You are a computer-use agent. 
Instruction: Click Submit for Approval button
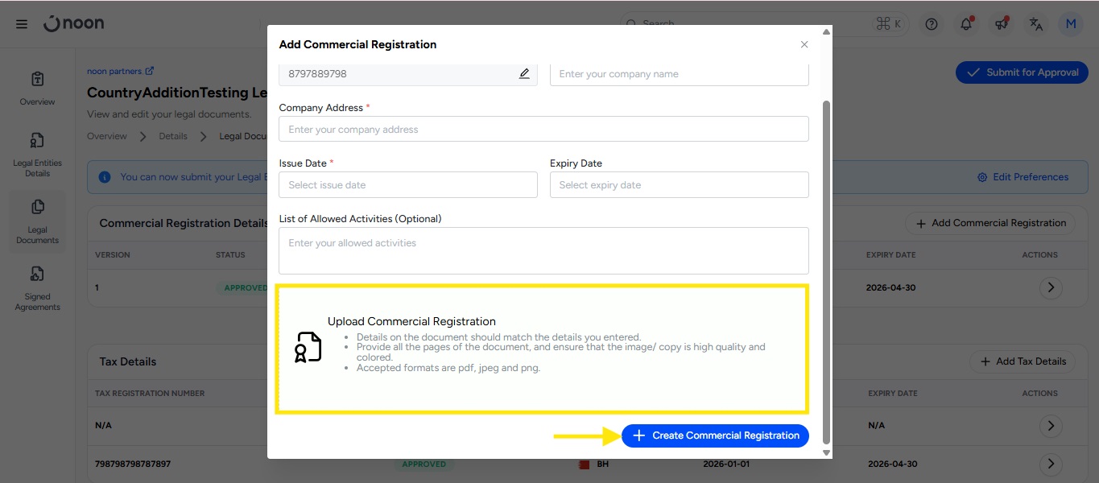1022,72
